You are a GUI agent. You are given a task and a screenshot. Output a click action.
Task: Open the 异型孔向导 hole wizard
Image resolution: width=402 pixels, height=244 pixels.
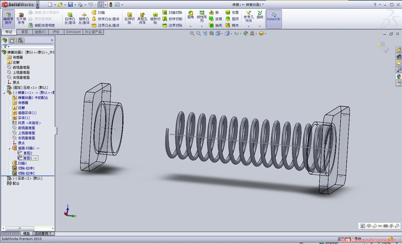click(x=142, y=18)
